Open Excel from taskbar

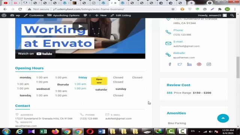click(x=43, y=132)
